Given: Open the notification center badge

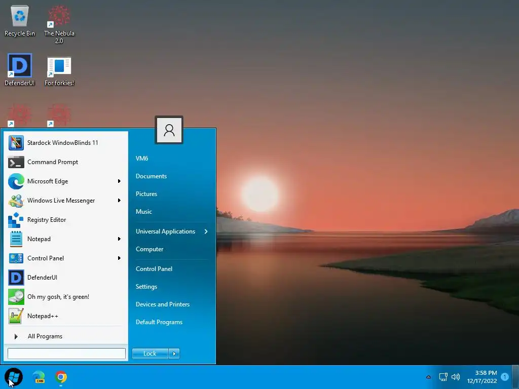Looking at the screenshot, I should 505,377.
